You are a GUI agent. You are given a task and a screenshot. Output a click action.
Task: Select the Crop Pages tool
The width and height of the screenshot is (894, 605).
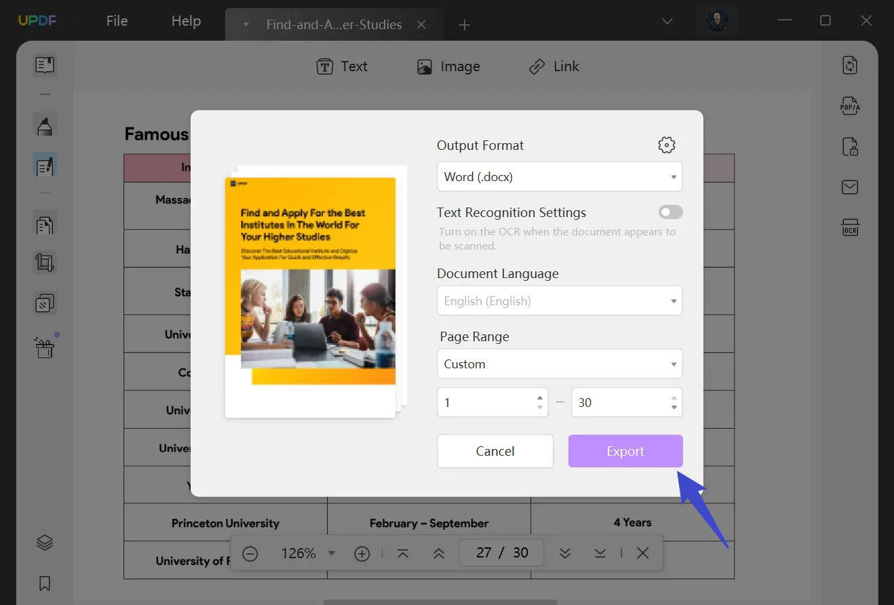pyautogui.click(x=44, y=262)
